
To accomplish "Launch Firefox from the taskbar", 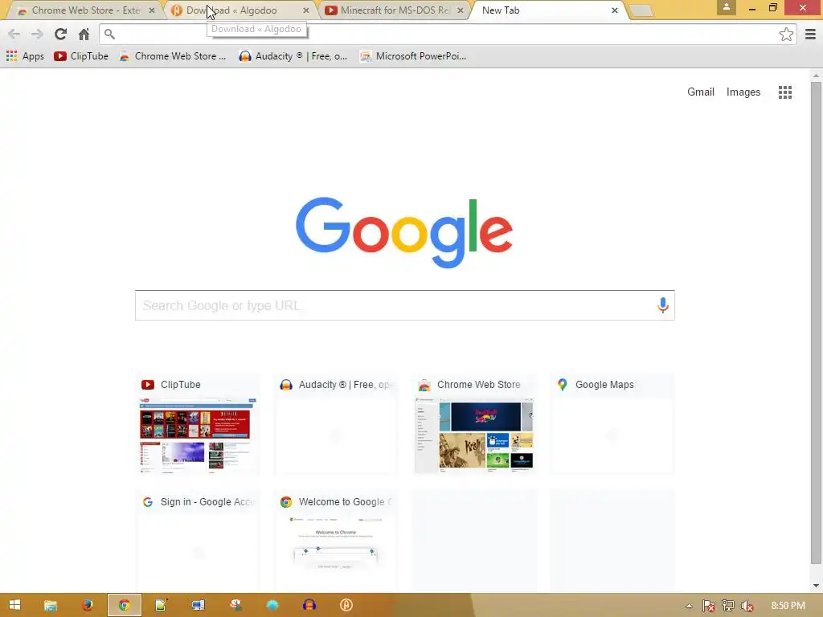I will tap(87, 605).
